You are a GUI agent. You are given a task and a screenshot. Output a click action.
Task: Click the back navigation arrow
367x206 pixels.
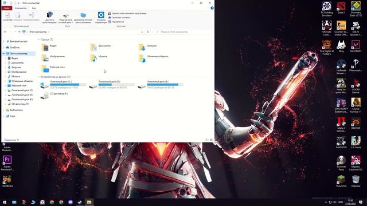tap(5, 32)
